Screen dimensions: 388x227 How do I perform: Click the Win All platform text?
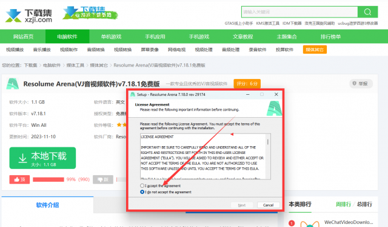tap(39, 125)
